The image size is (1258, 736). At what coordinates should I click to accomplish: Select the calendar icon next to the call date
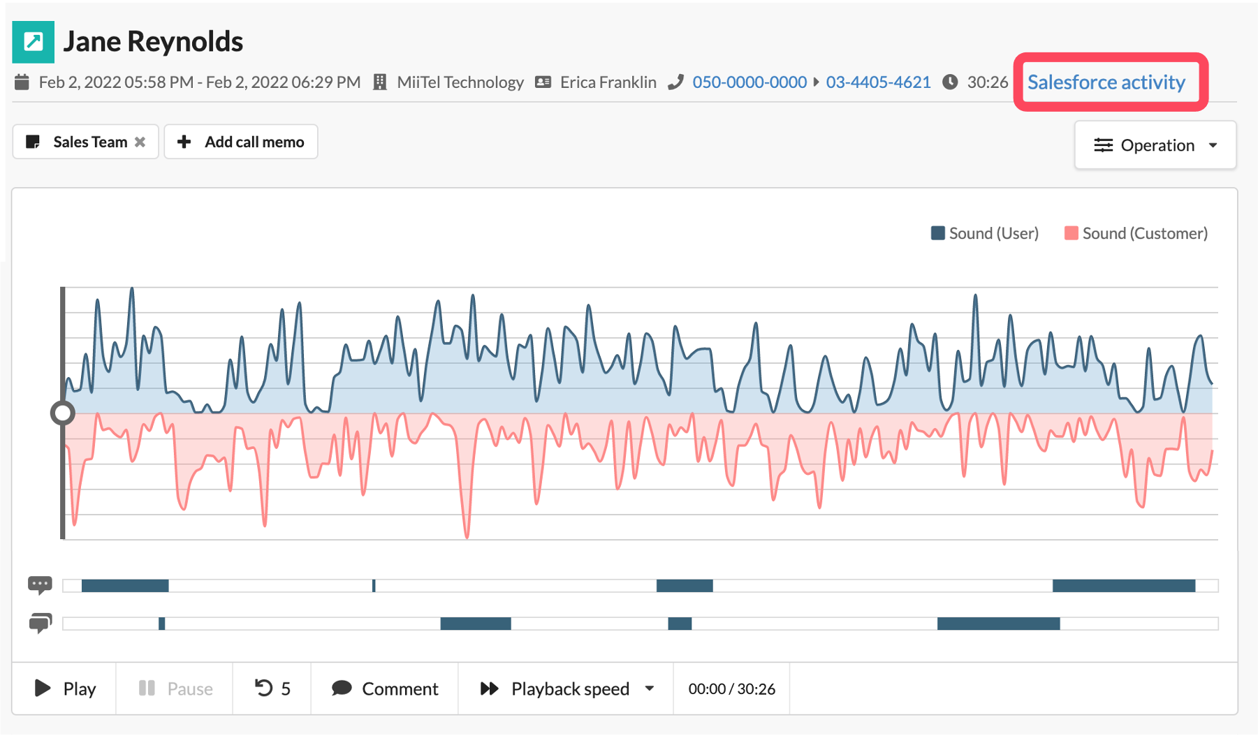[x=22, y=82]
